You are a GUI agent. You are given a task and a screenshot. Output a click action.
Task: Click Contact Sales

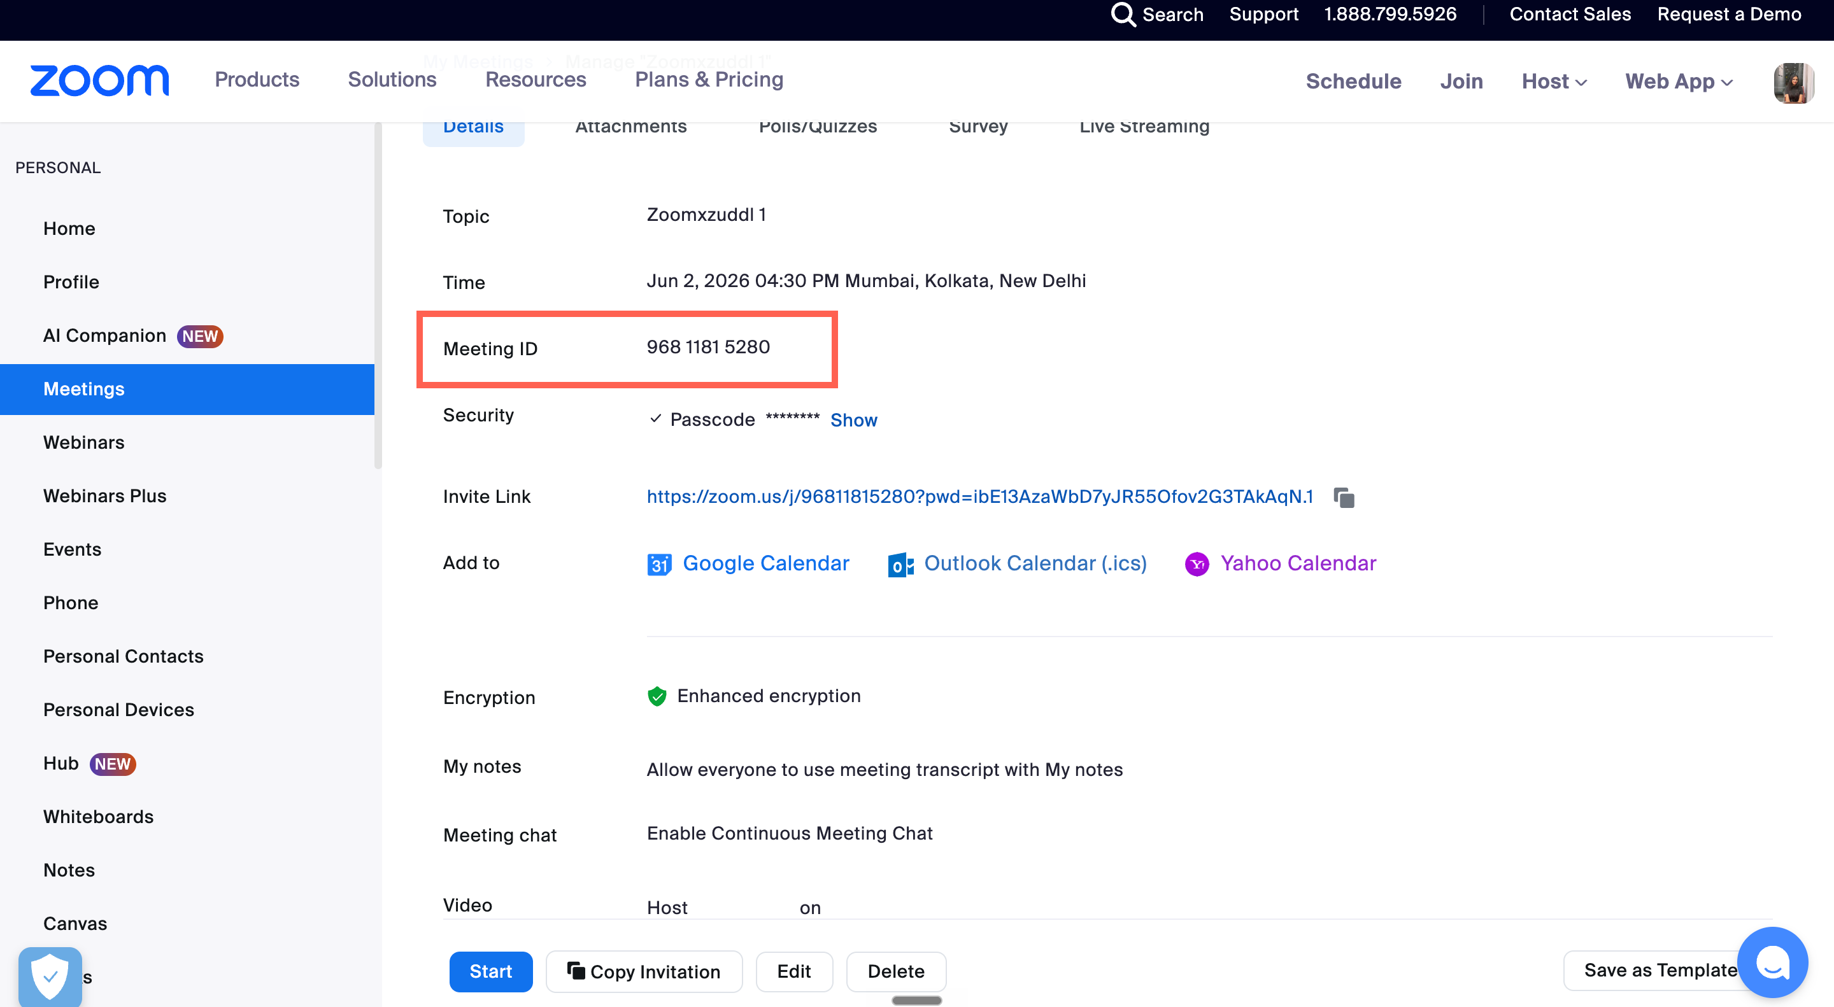click(1570, 14)
